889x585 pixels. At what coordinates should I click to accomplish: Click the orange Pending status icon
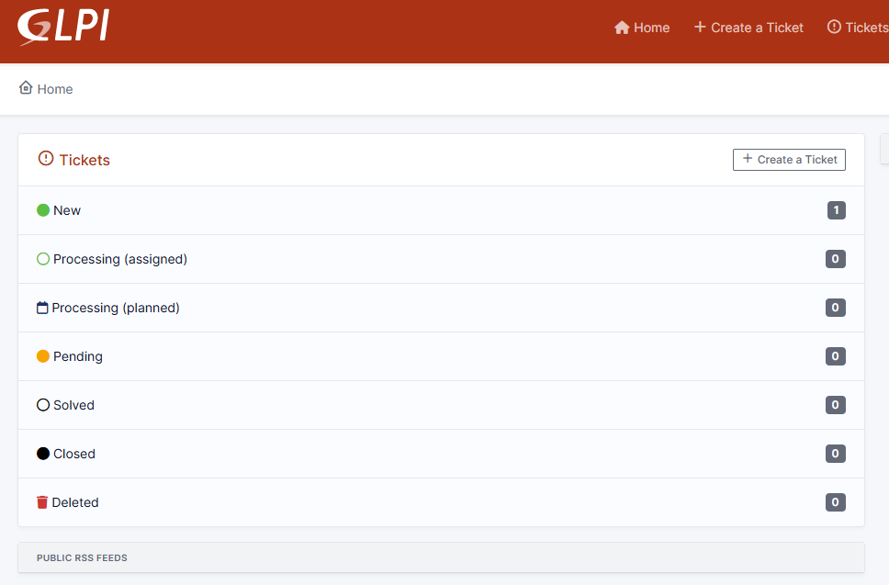click(43, 356)
